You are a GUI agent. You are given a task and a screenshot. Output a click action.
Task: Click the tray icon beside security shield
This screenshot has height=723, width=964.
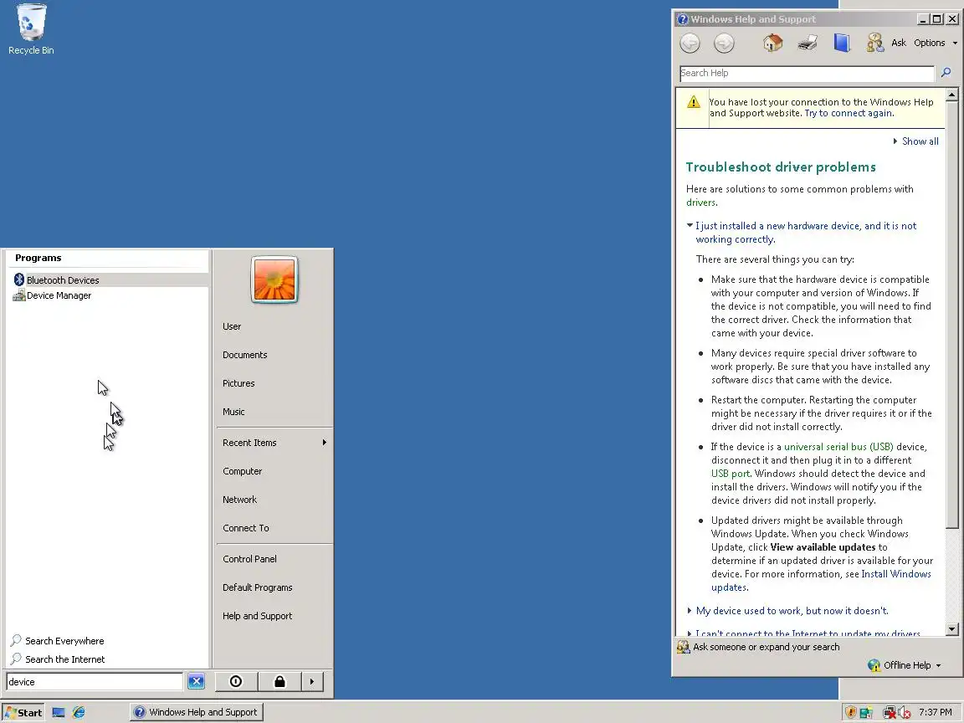pos(867,713)
